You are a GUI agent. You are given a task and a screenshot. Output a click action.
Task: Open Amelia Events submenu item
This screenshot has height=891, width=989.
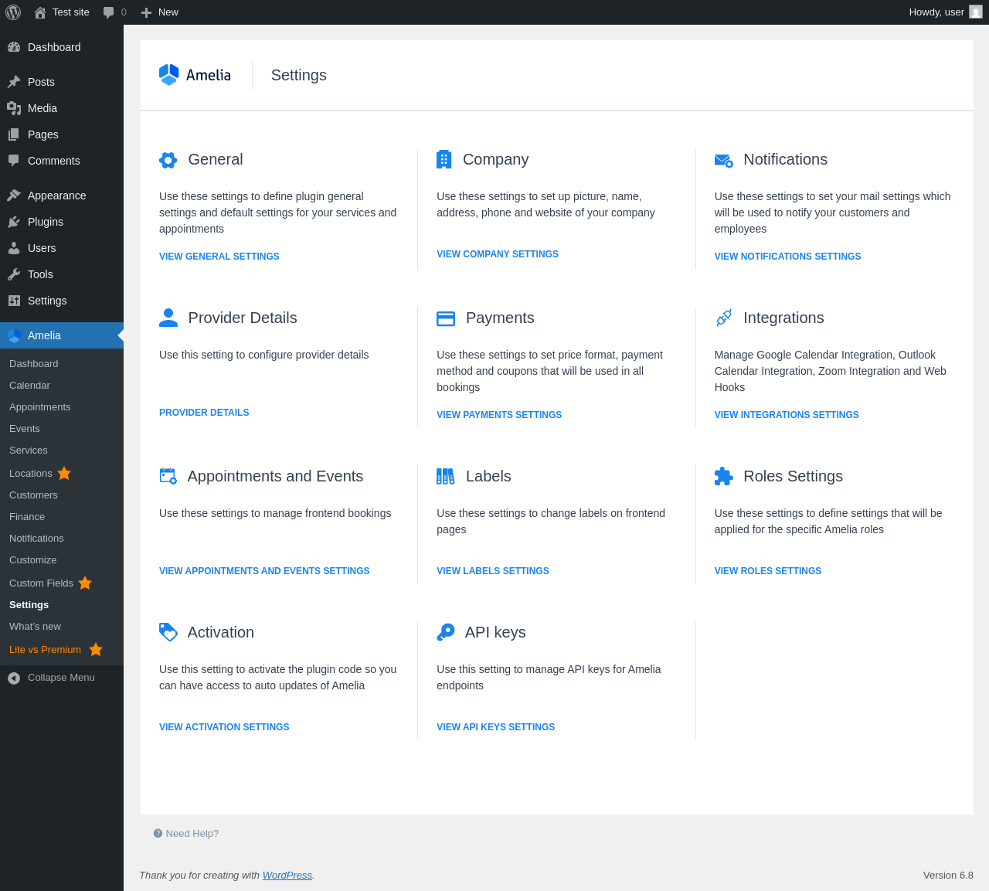(62, 428)
